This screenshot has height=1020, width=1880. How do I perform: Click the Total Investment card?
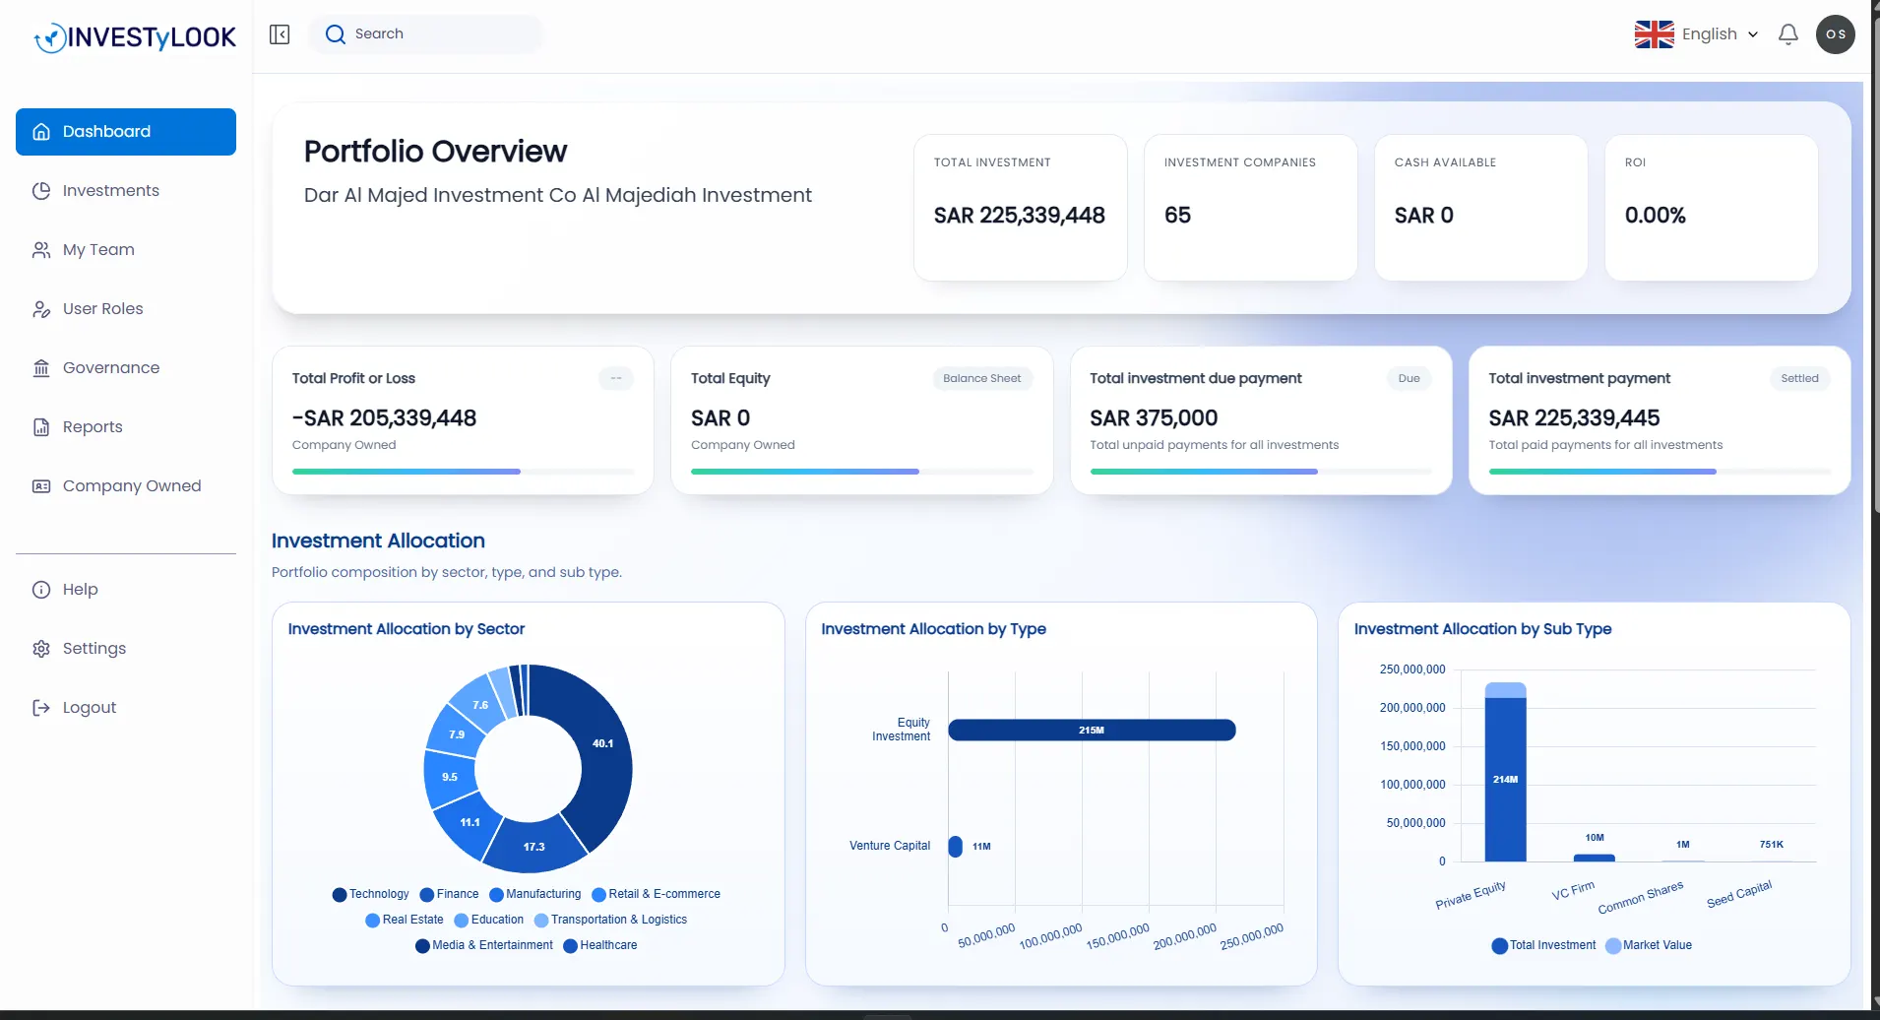pos(1021,208)
